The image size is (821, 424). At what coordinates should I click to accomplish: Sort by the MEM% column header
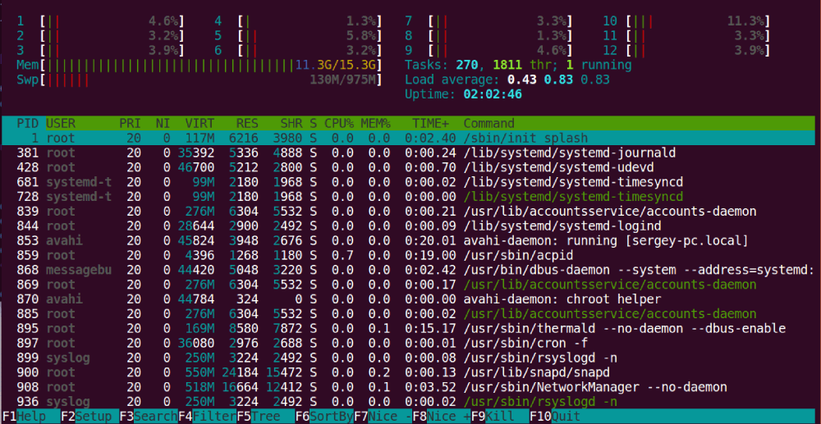tap(375, 123)
